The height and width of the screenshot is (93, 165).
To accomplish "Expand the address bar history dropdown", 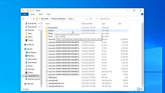I will pos(86,19).
